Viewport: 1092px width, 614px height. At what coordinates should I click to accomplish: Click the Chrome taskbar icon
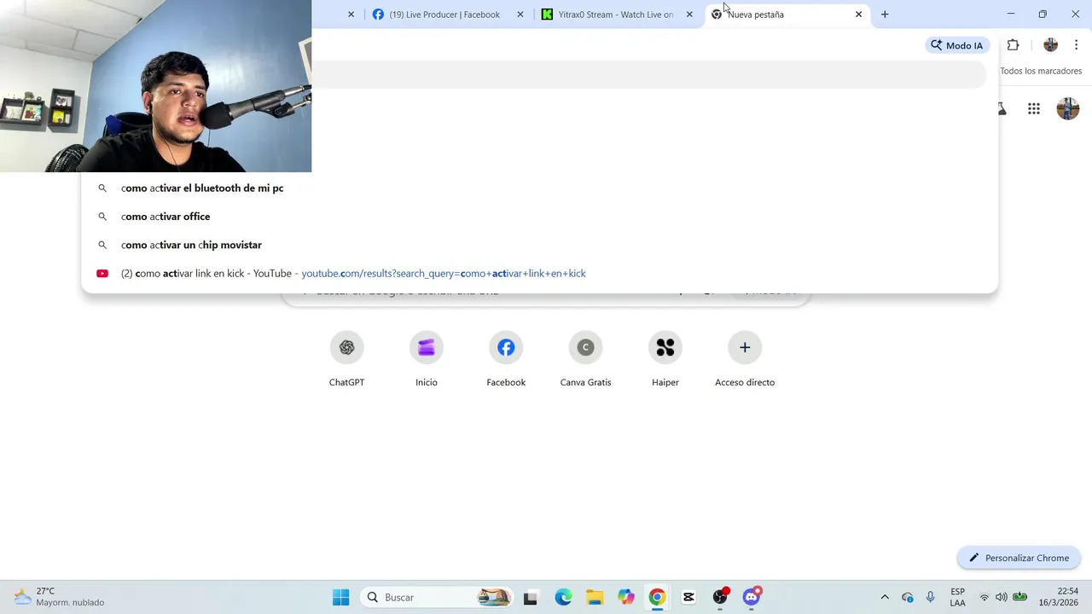(x=657, y=597)
